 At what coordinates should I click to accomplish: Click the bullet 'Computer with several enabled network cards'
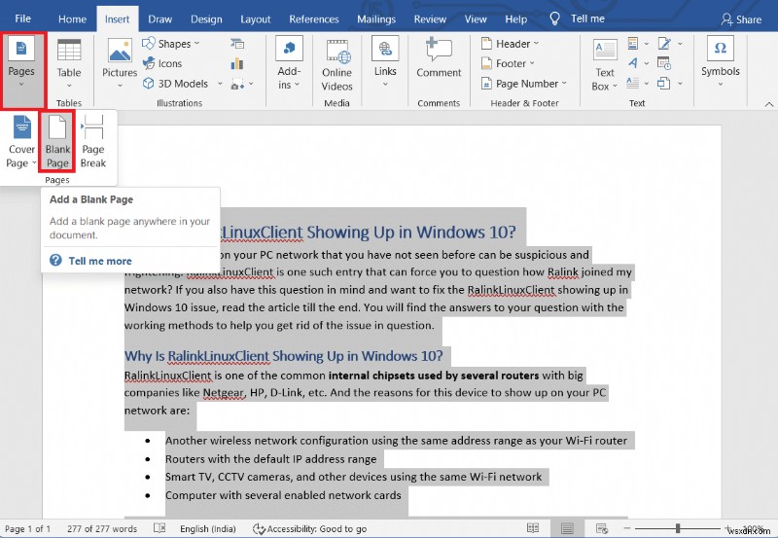[x=283, y=495]
